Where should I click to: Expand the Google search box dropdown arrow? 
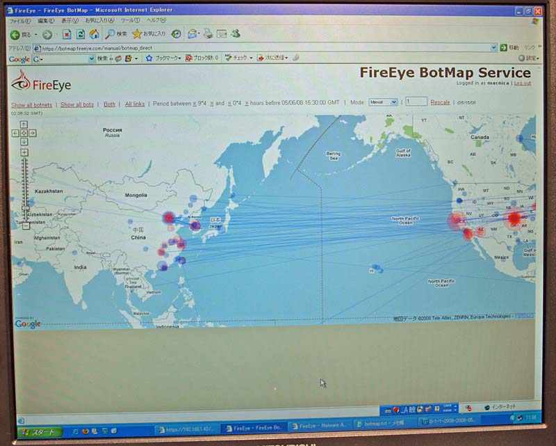click(x=91, y=59)
